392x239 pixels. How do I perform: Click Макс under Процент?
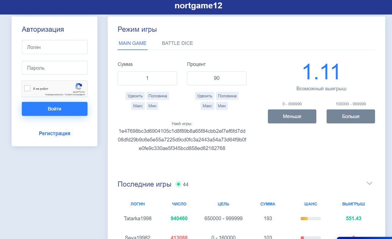tap(207, 106)
